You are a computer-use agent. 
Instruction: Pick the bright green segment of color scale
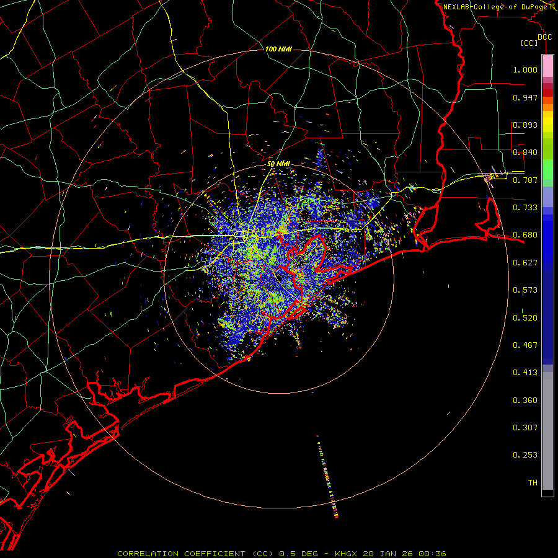547,169
